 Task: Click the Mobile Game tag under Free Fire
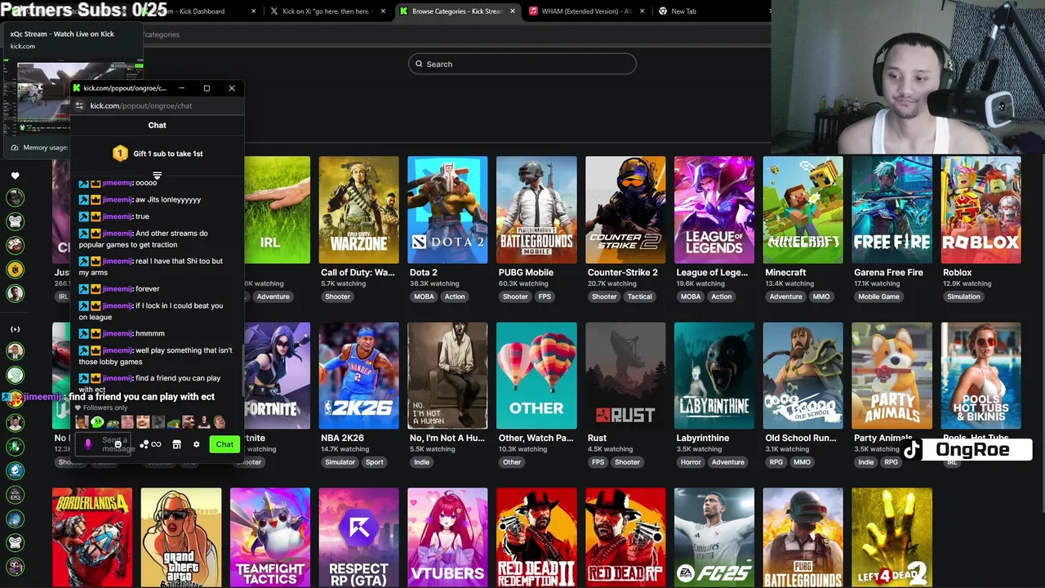[x=878, y=296]
